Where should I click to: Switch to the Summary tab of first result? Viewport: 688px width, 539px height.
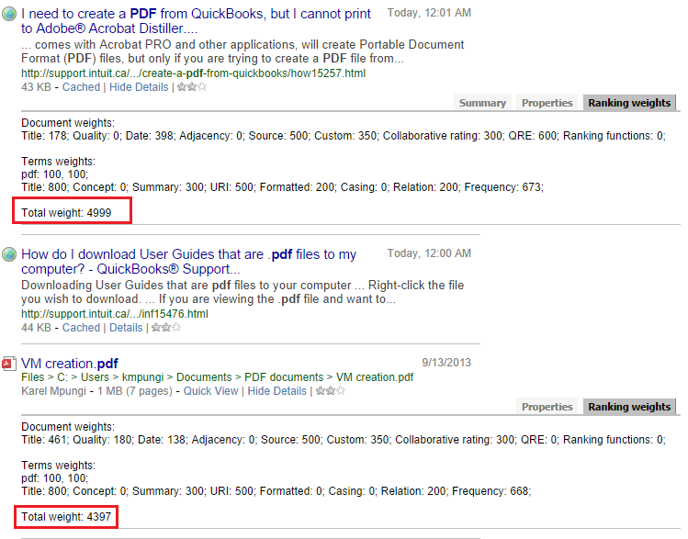pos(482,102)
